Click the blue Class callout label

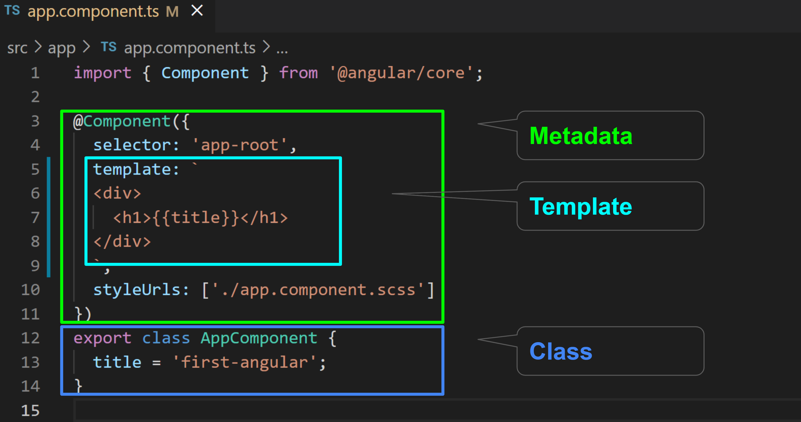[561, 351]
